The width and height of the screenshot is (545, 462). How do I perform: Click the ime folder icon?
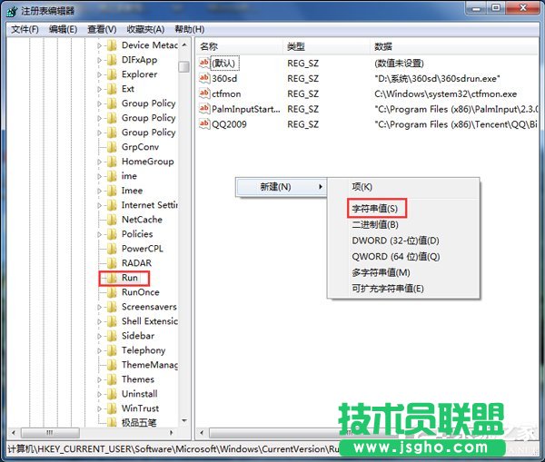click(112, 176)
